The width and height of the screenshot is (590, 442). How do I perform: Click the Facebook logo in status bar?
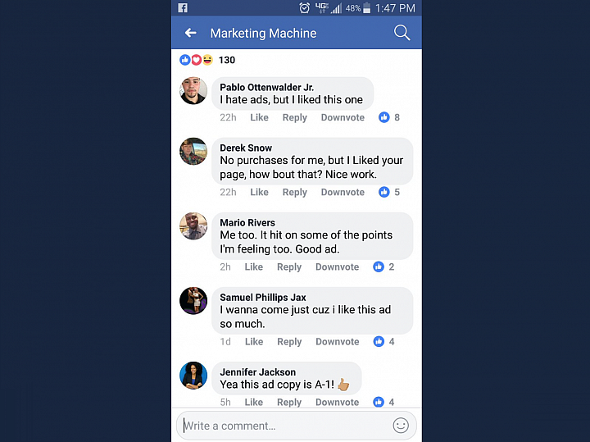pos(183,8)
